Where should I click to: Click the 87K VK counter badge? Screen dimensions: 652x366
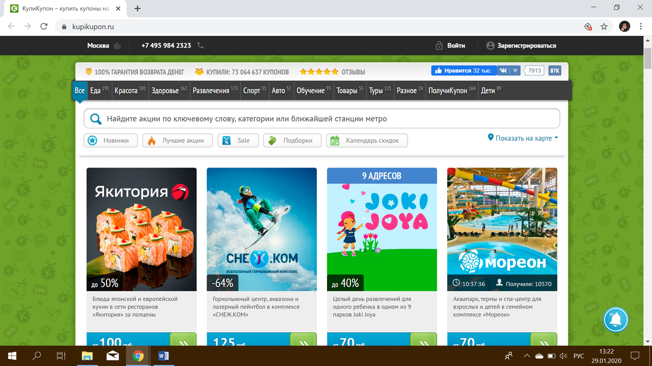tap(555, 70)
